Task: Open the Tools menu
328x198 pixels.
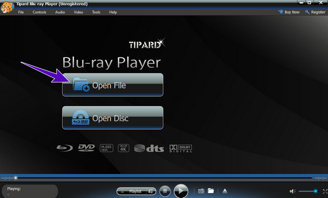Action: click(96, 12)
